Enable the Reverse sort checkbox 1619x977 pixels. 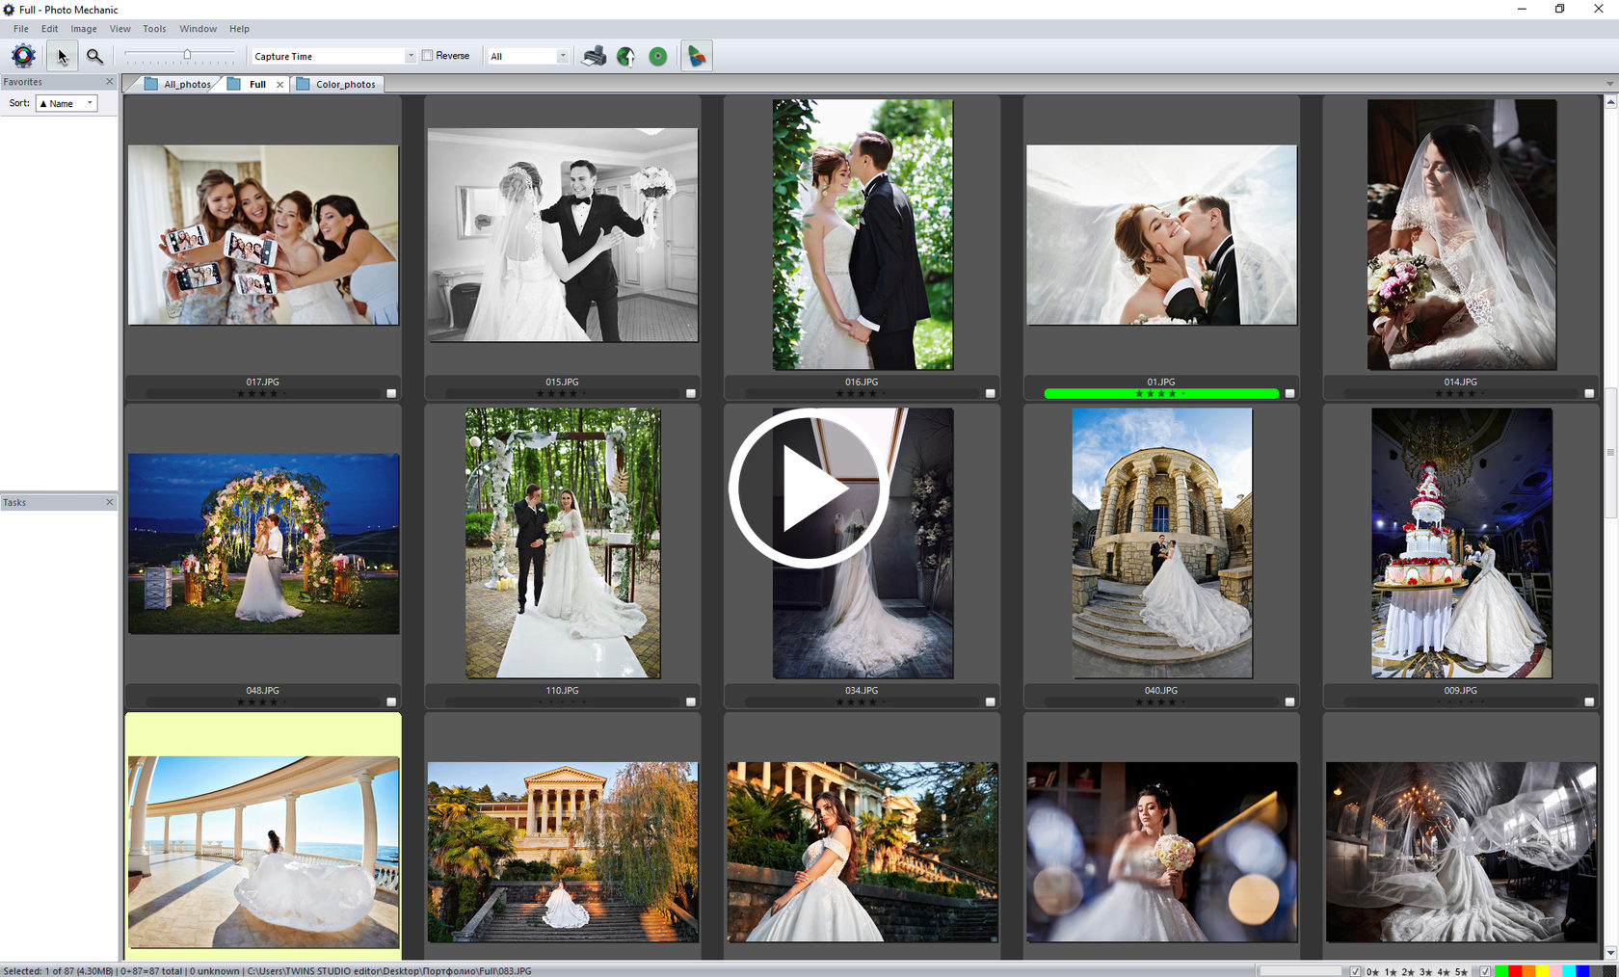[428, 56]
